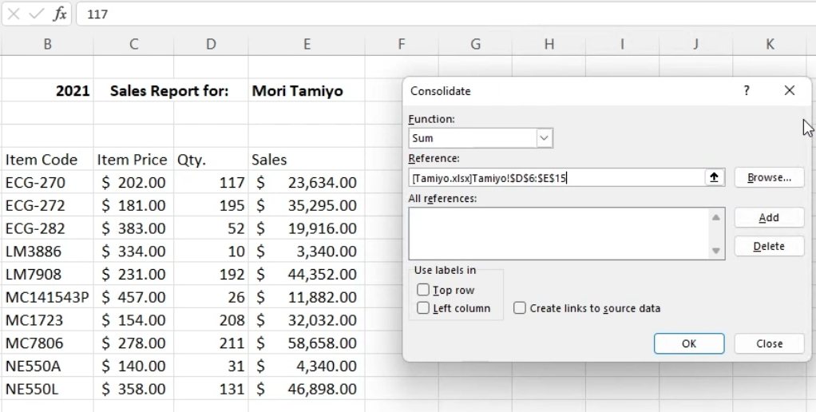This screenshot has height=412, width=816.
Task: Click the Browse... button
Action: 769,177
